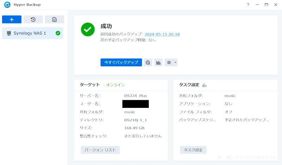Click size value 168.49 GB
This screenshot has width=282, height=165.
134,128
